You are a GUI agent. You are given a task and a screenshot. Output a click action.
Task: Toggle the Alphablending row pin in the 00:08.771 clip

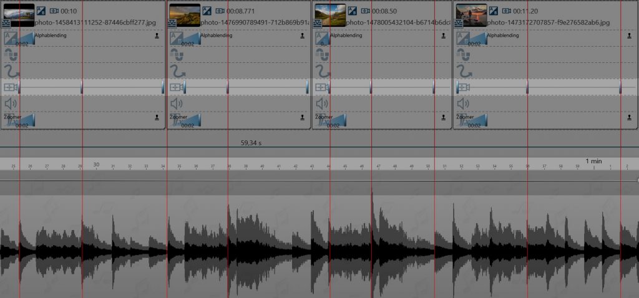click(303, 36)
